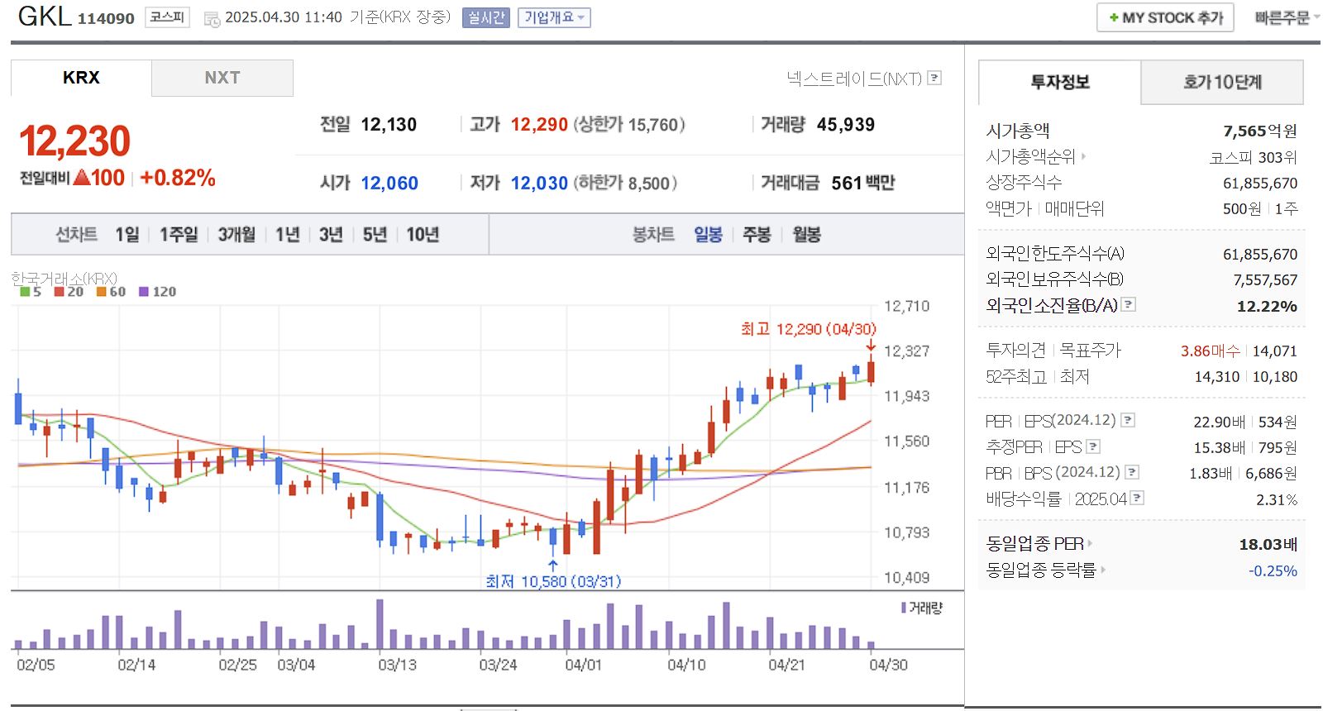Expand the 기업개요 dropdown

tap(554, 17)
